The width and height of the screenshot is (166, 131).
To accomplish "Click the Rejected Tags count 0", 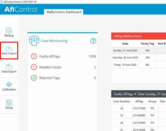I will click(95, 78).
